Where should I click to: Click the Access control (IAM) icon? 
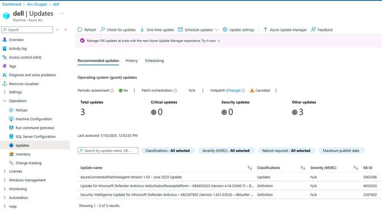5,57
